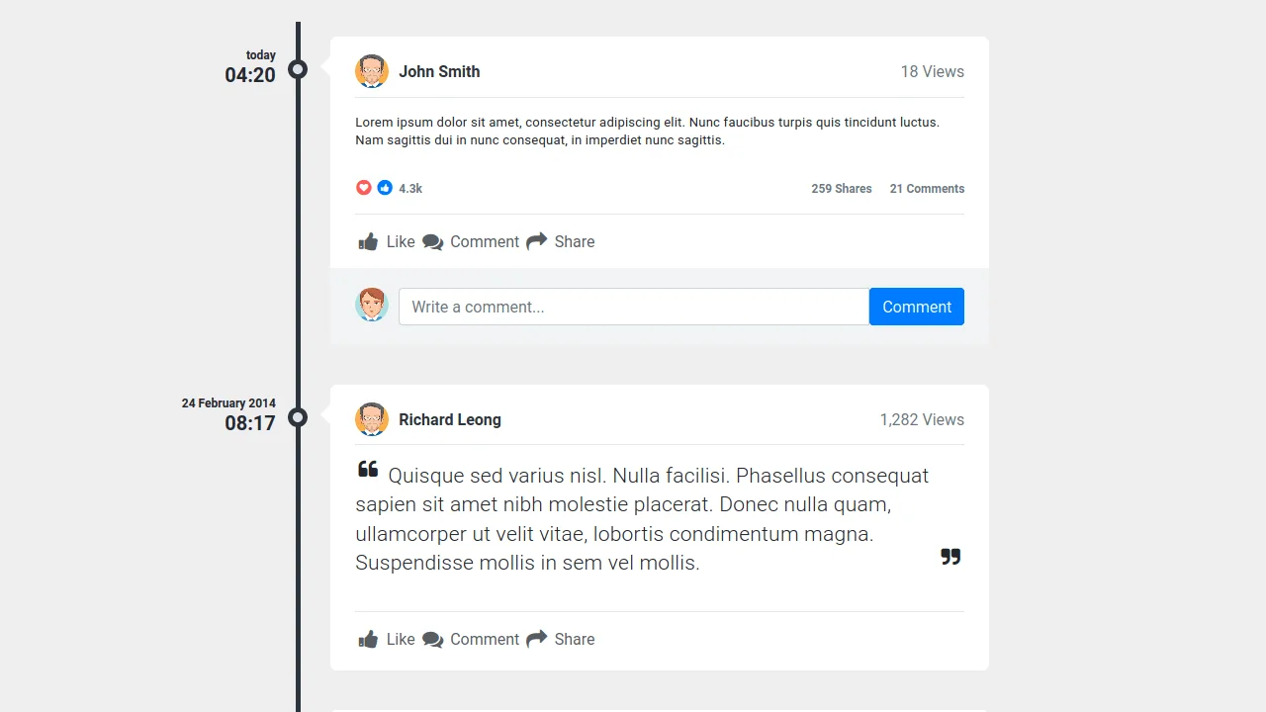Click the opening quote icon in Richard's quoted text

(368, 469)
